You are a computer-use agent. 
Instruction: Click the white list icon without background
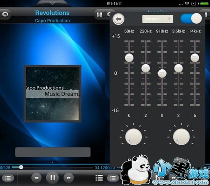coord(99,178)
